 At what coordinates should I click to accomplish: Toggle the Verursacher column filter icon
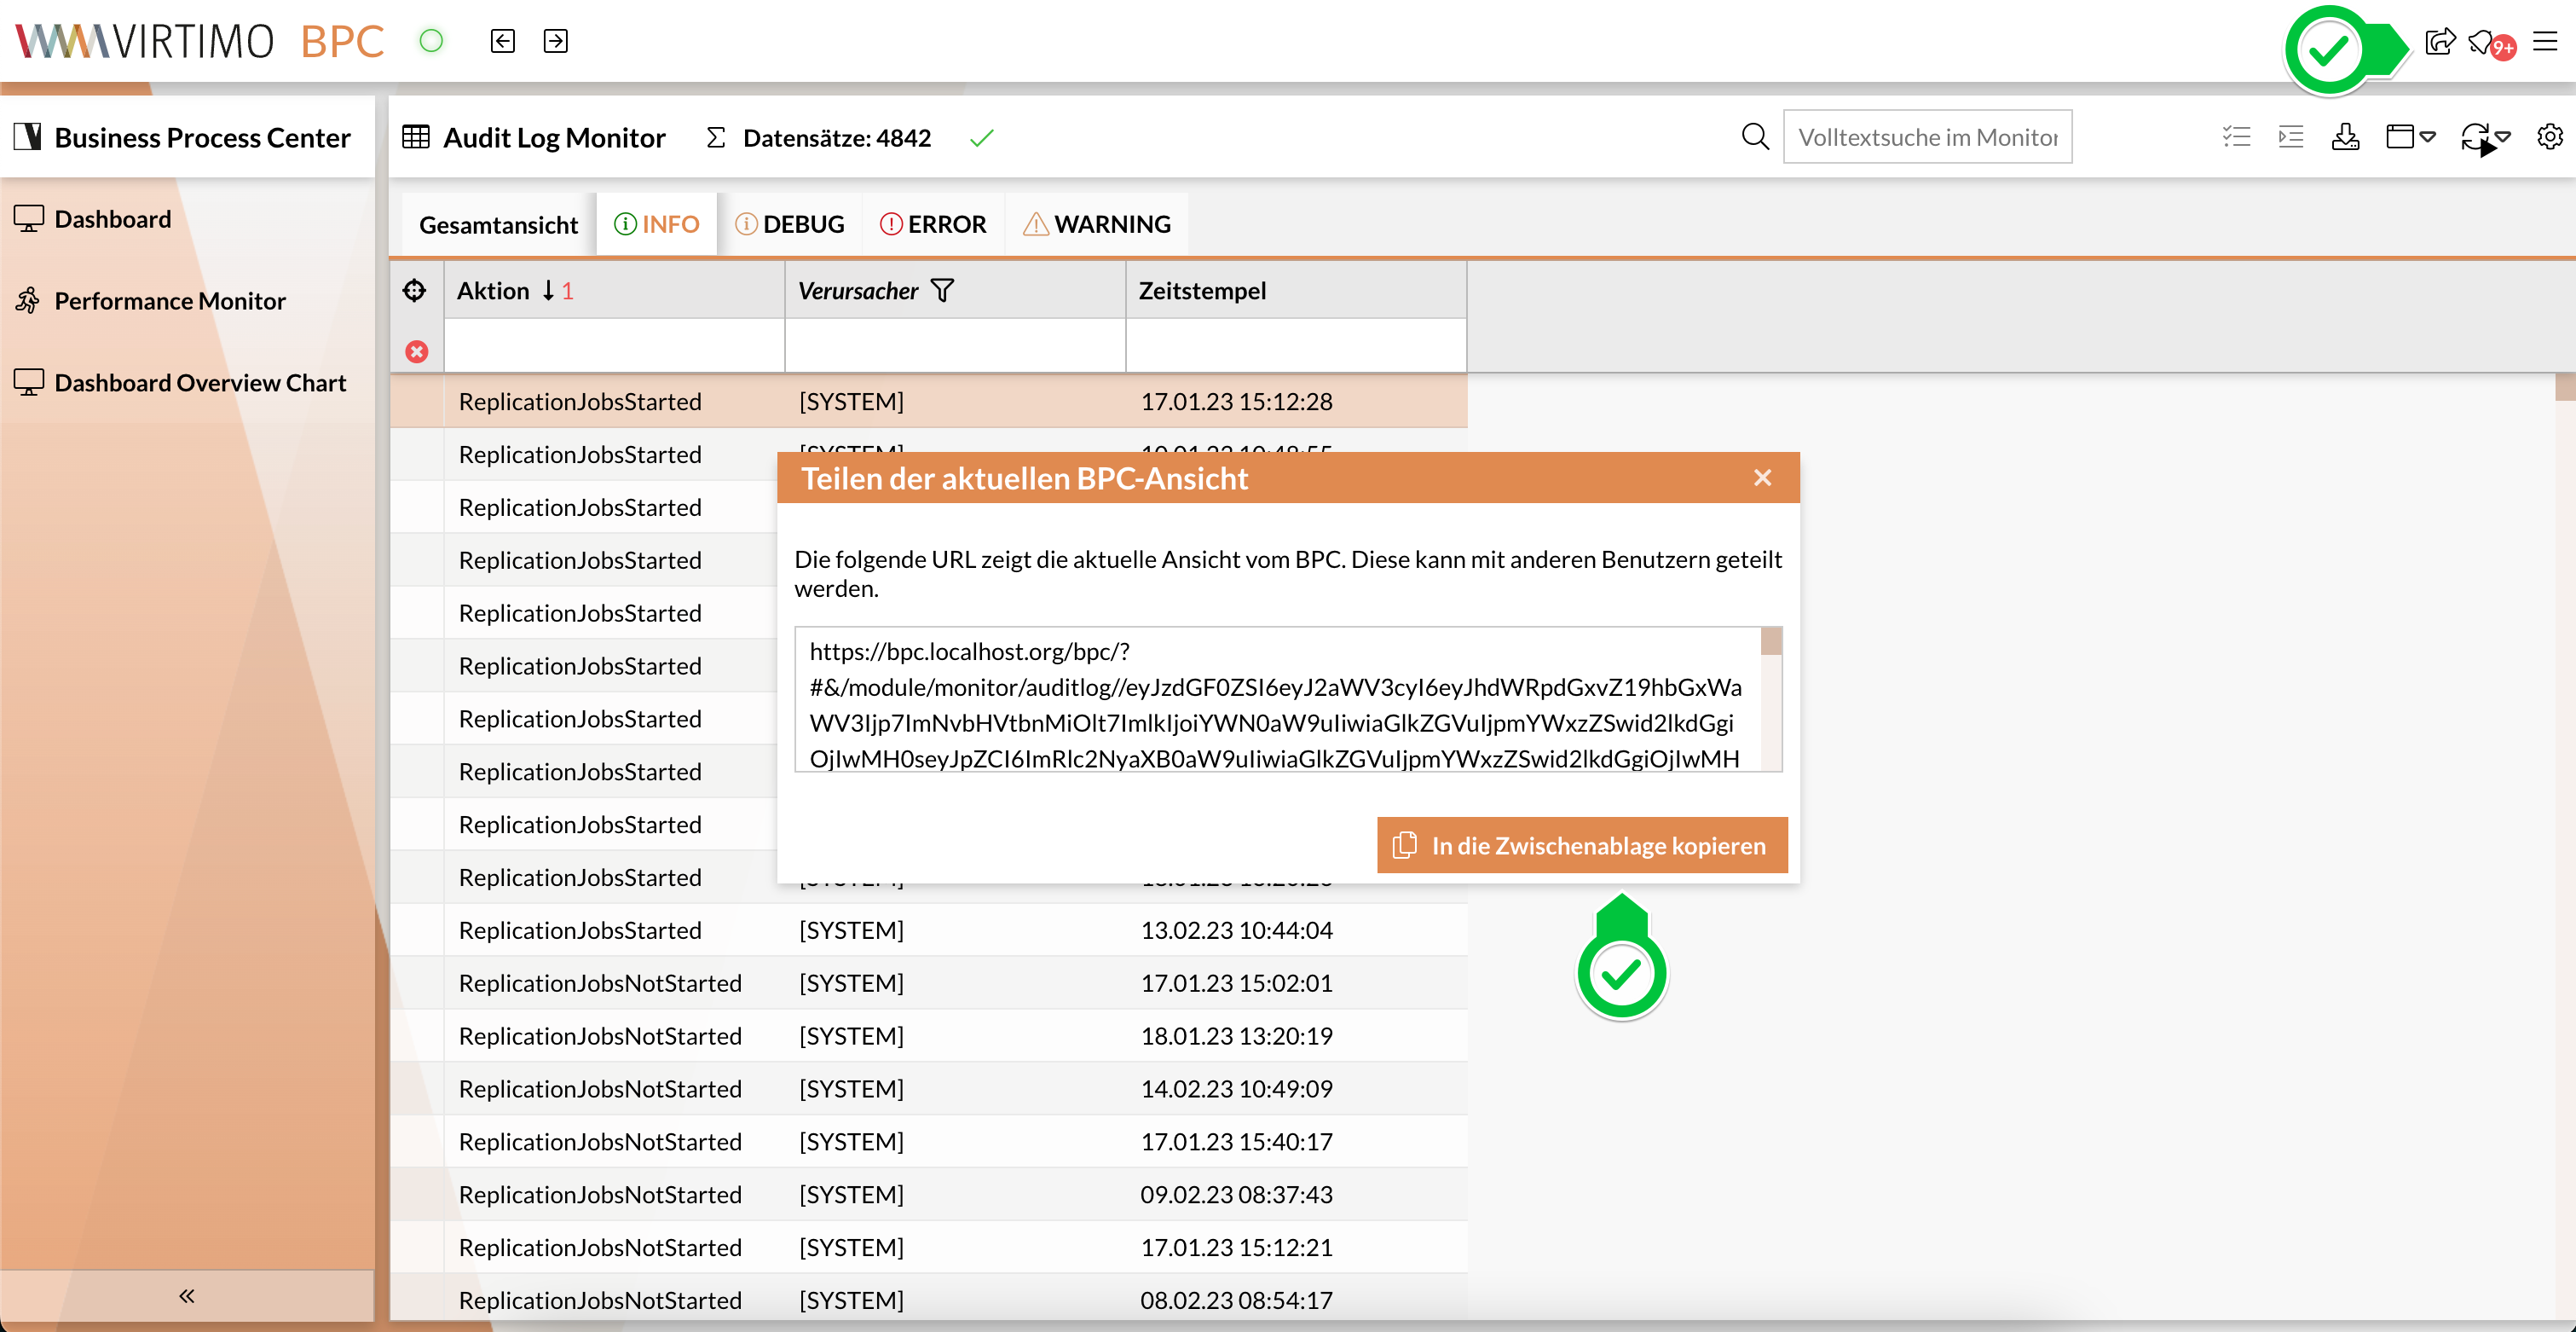coord(942,290)
